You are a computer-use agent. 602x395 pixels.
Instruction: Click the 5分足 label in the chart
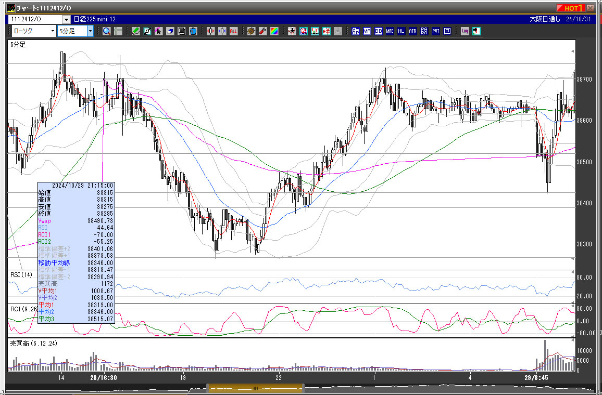18,45
